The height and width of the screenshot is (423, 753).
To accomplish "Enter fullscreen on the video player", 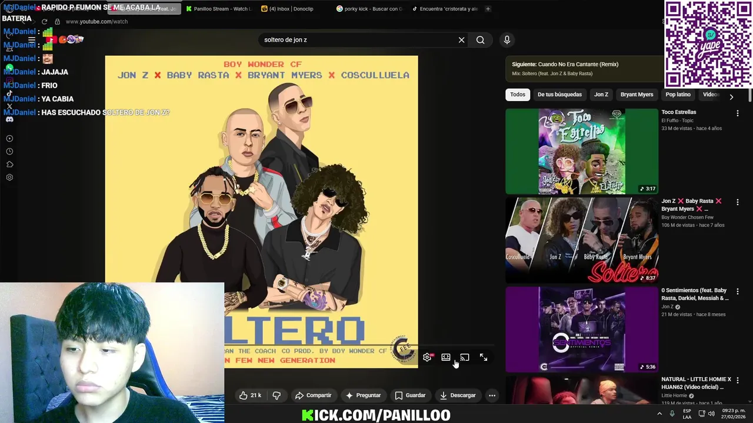I will [x=484, y=357].
